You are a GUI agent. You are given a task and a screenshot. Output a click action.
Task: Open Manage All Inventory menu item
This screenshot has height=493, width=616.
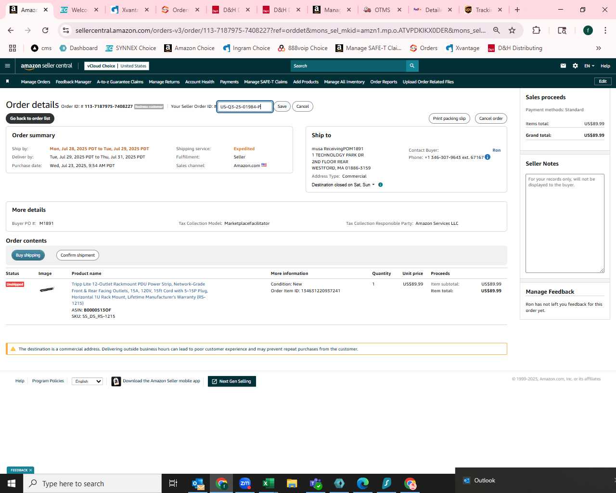click(x=344, y=82)
